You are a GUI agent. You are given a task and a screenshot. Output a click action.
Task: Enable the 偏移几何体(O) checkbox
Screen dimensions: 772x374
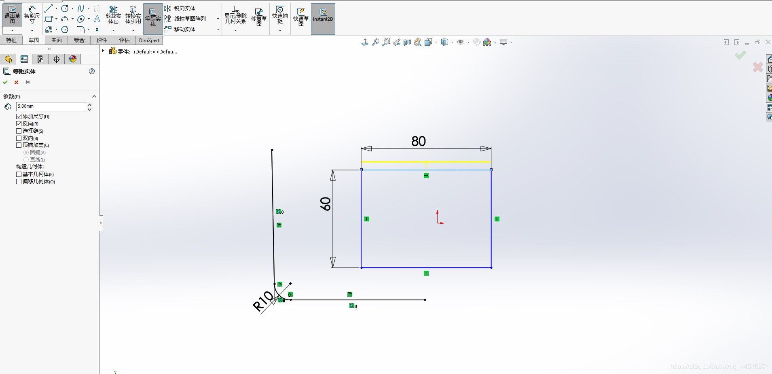click(x=19, y=181)
